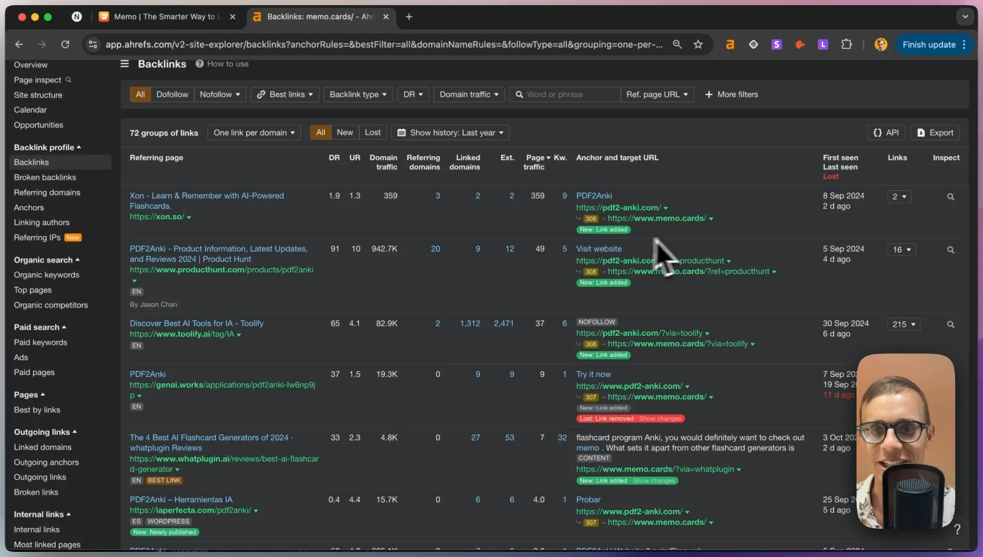
Task: Open Anchors report in sidebar
Action: [x=29, y=207]
